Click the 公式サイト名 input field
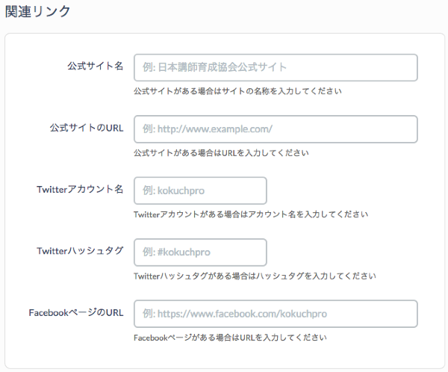Viewport: 448px width, 372px height. (x=275, y=67)
